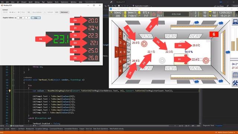Click the red fan icon near 22.4 °C
The image size is (238, 134).
coord(206,60)
